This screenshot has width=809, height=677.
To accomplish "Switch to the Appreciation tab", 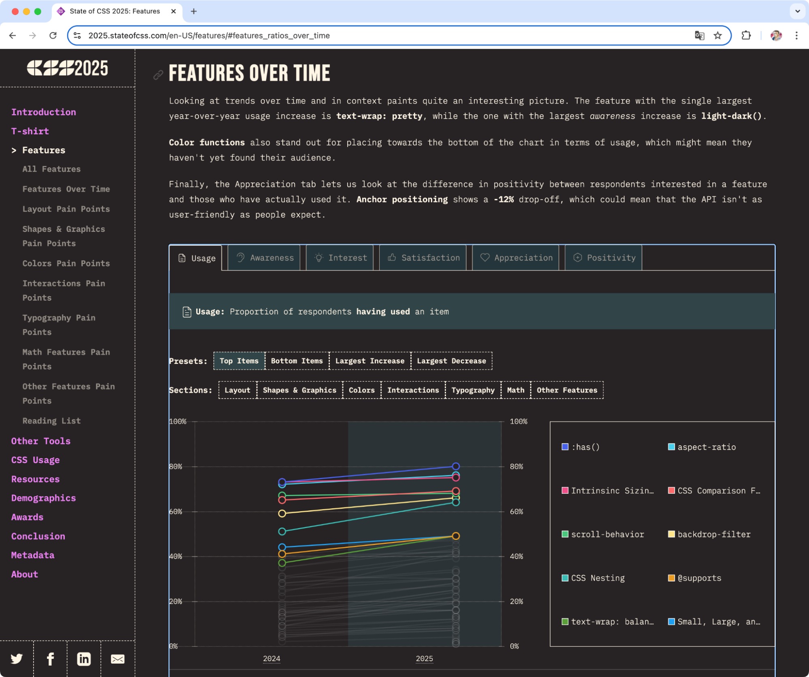I will pos(516,258).
